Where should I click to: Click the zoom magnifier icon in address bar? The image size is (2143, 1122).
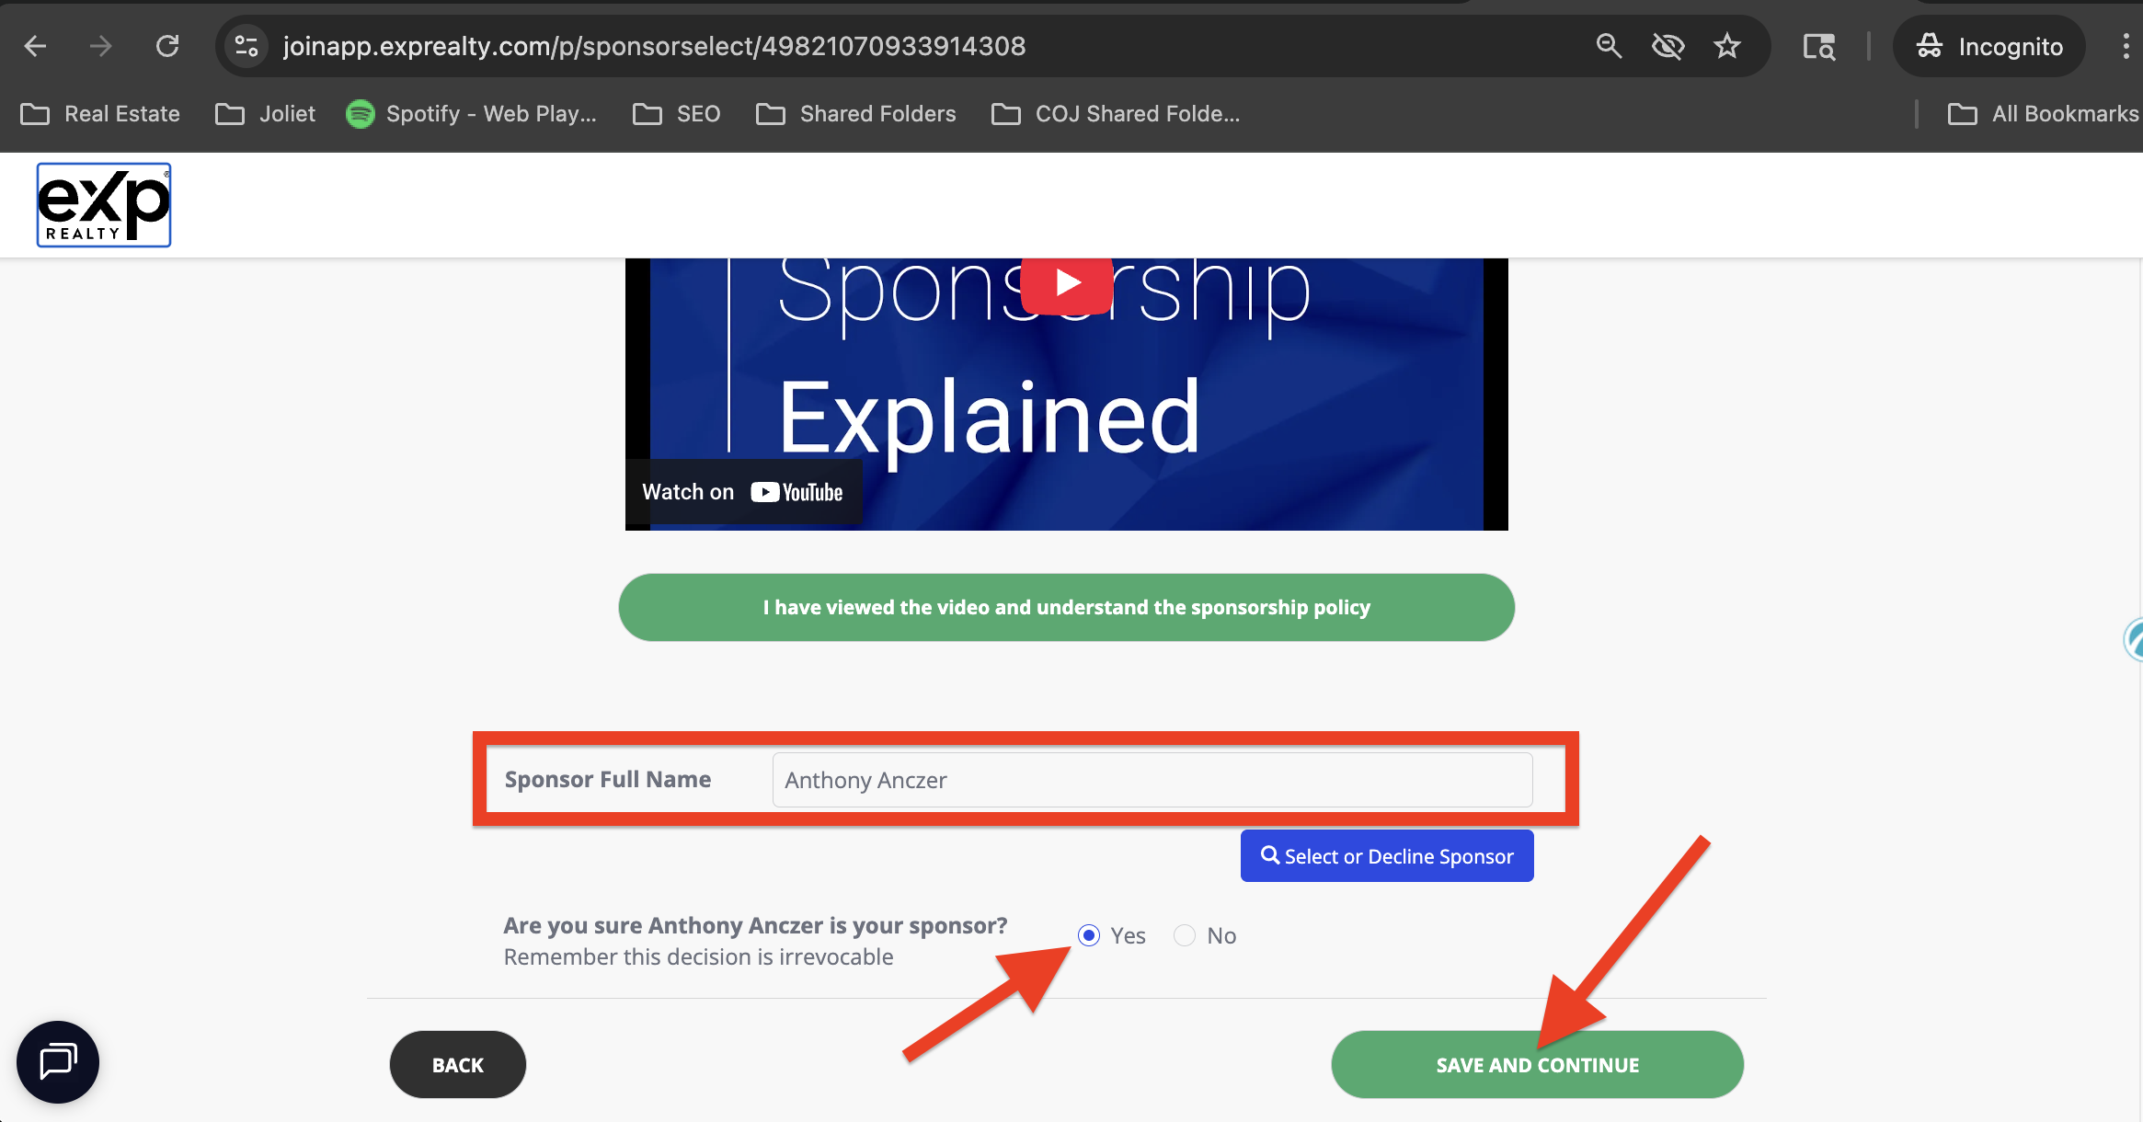point(1608,46)
